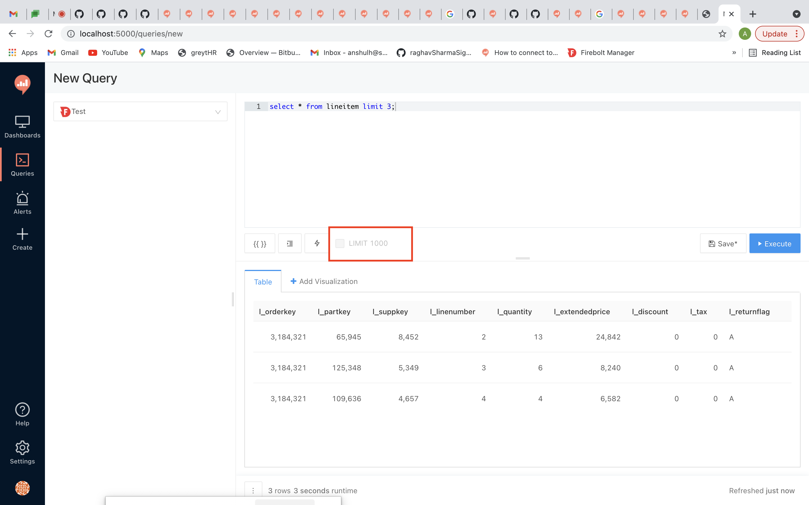Open the tab search dropdown arrow

point(797,14)
